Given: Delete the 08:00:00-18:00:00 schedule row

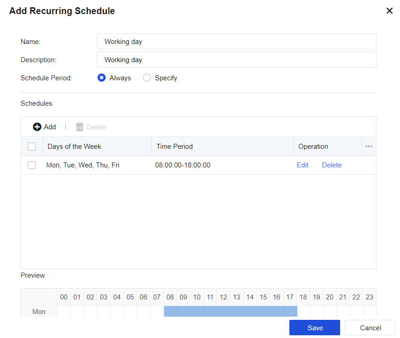Looking at the screenshot, I should [x=332, y=165].
